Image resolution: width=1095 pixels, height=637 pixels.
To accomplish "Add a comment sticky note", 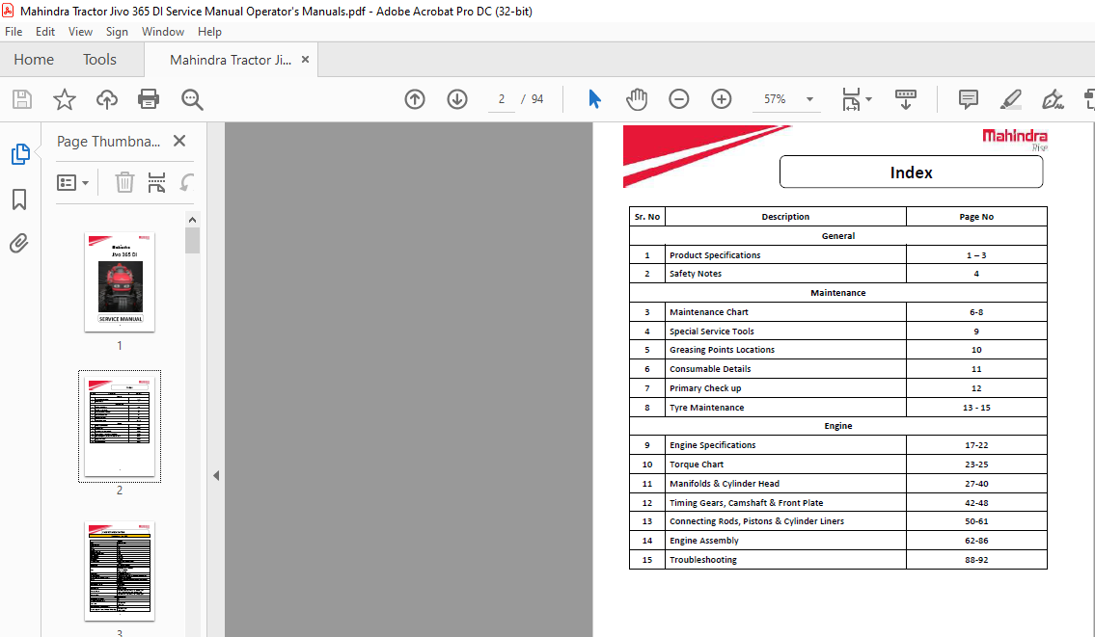I will click(x=969, y=99).
